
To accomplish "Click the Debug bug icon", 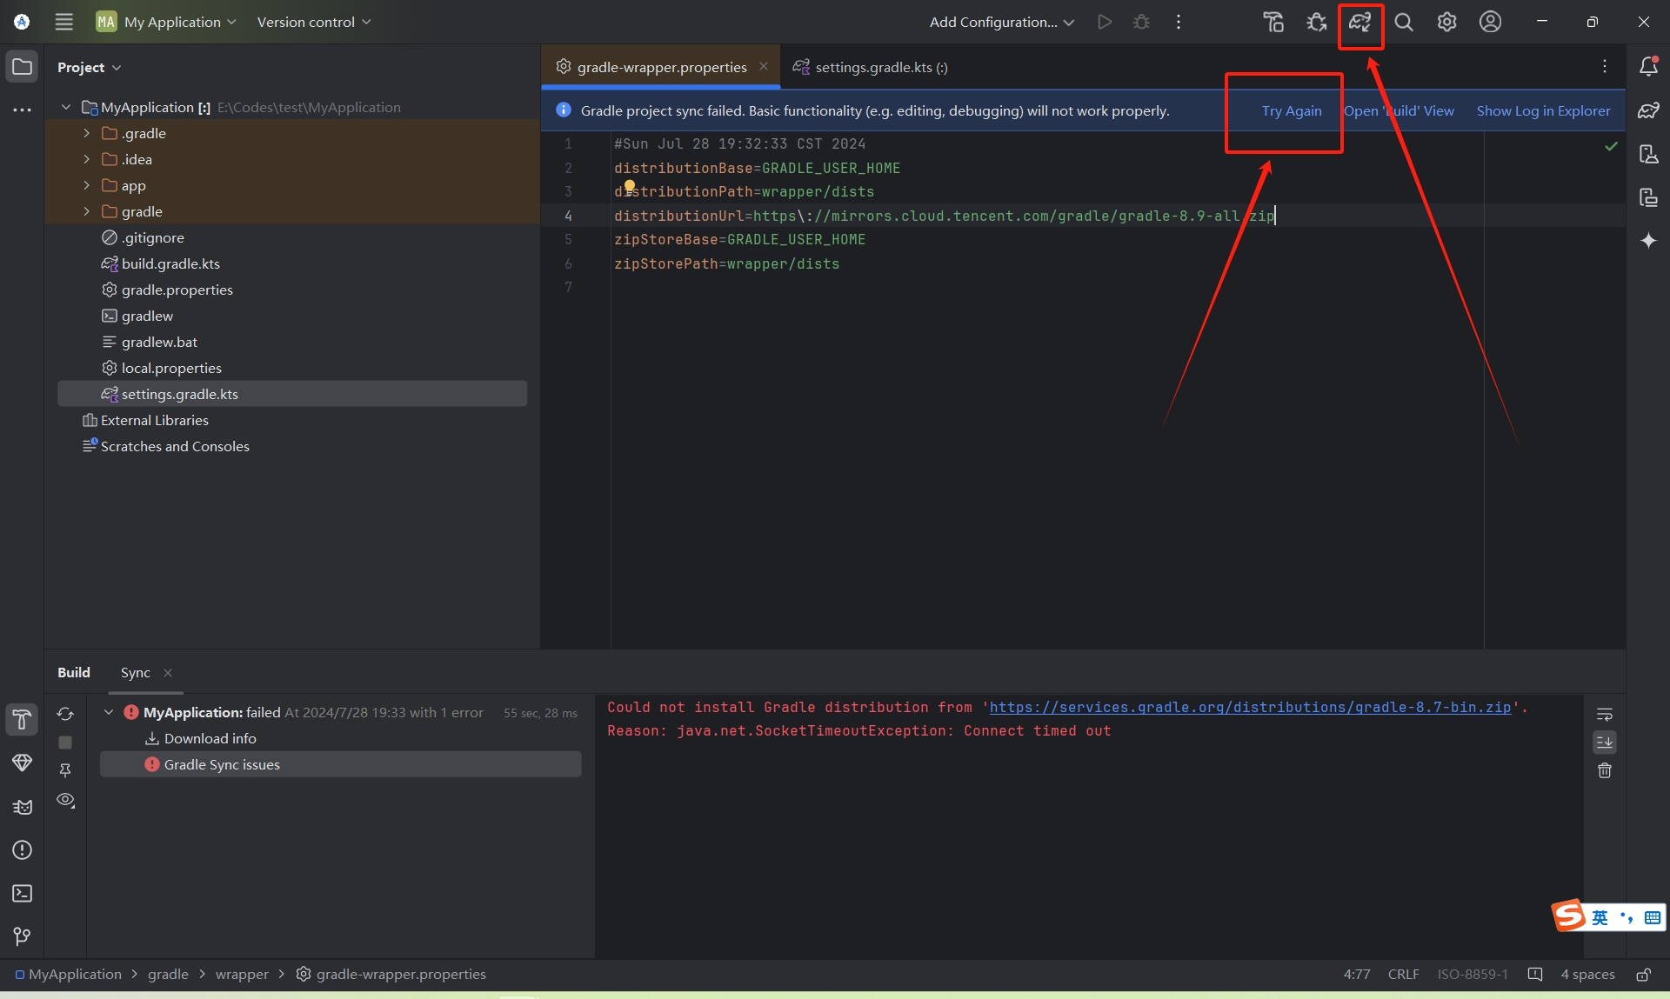I will point(1141,22).
